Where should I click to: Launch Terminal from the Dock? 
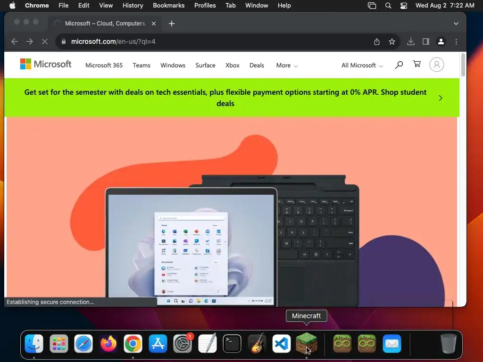pyautogui.click(x=232, y=344)
